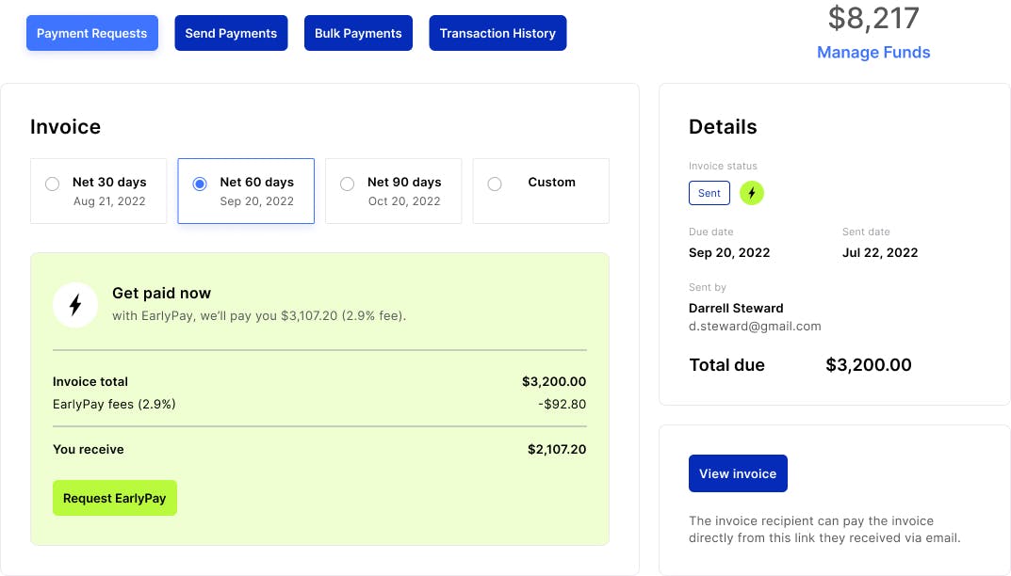Choose the Net 90 days payment term

click(x=347, y=184)
